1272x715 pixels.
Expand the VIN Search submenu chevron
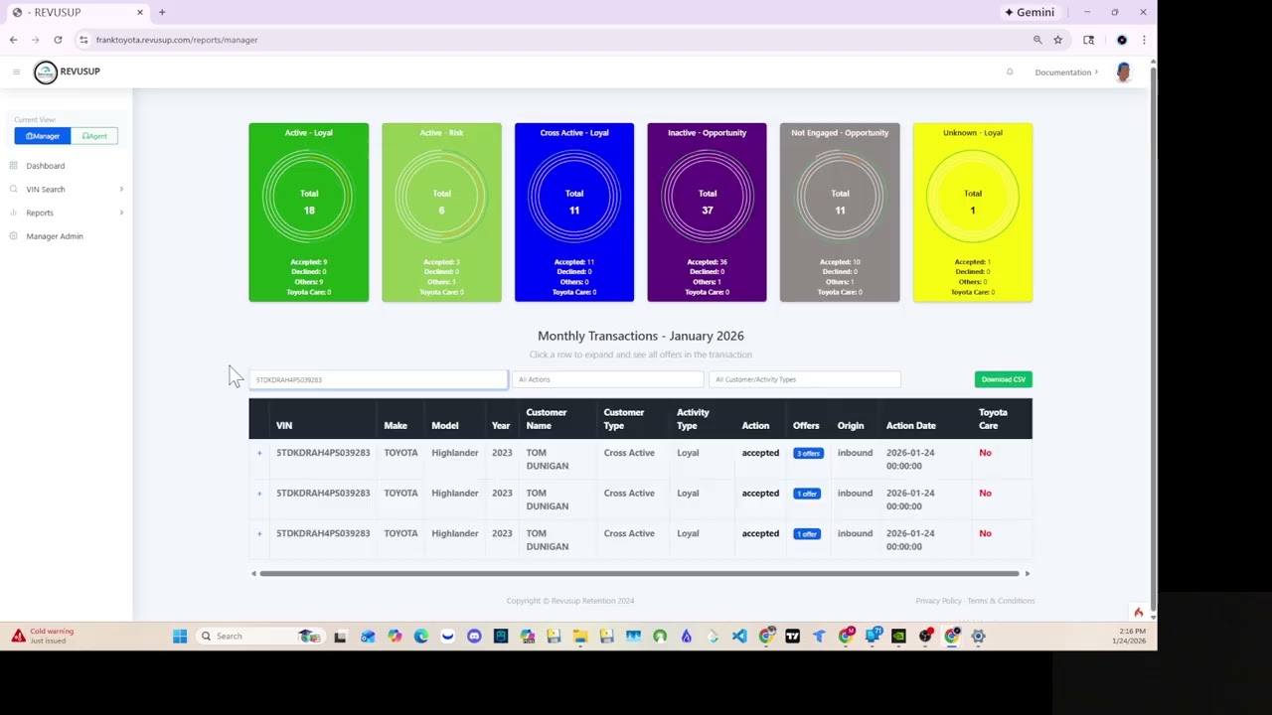click(121, 189)
